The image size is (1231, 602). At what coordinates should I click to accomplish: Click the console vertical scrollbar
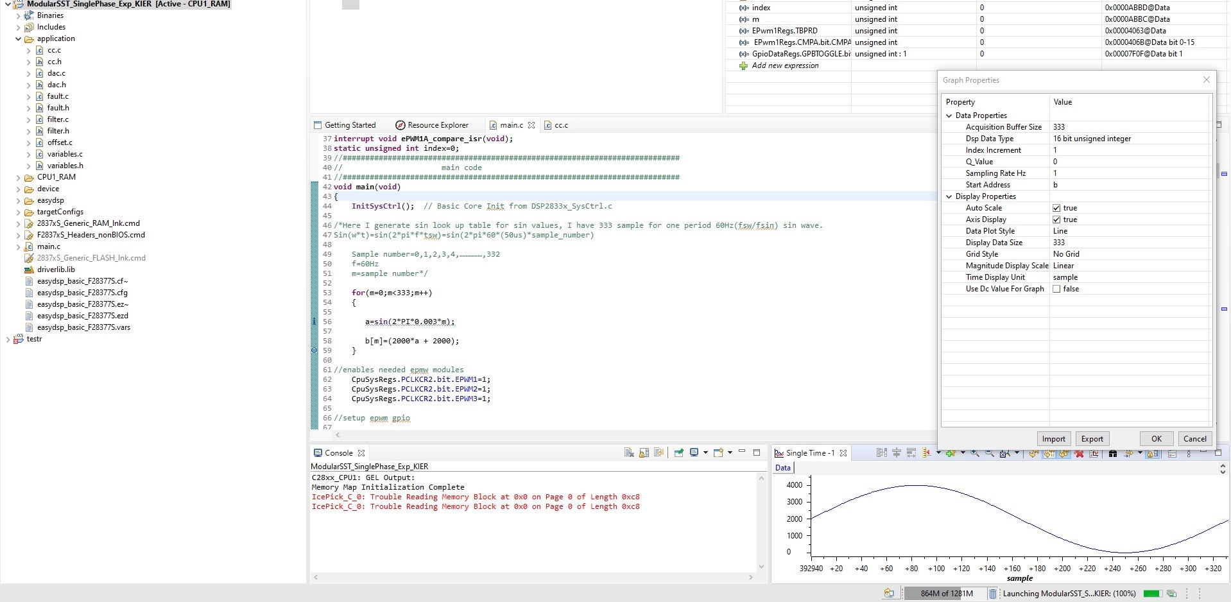click(x=762, y=523)
